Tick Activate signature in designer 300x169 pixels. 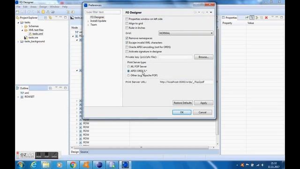pyautogui.click(x=127, y=52)
